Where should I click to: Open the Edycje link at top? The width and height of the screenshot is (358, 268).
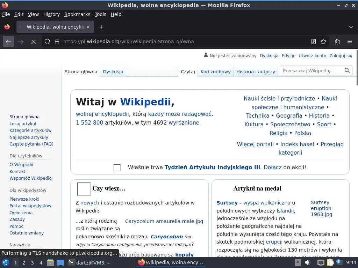click(288, 55)
